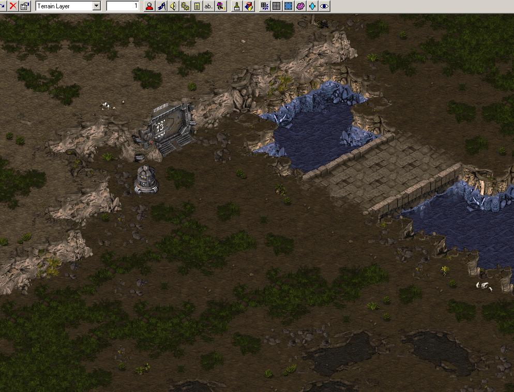
Task: Open the terrain tile palette cube icon
Action: (x=249, y=6)
